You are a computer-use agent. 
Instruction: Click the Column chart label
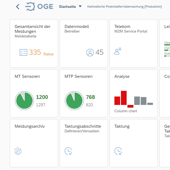click(126, 111)
